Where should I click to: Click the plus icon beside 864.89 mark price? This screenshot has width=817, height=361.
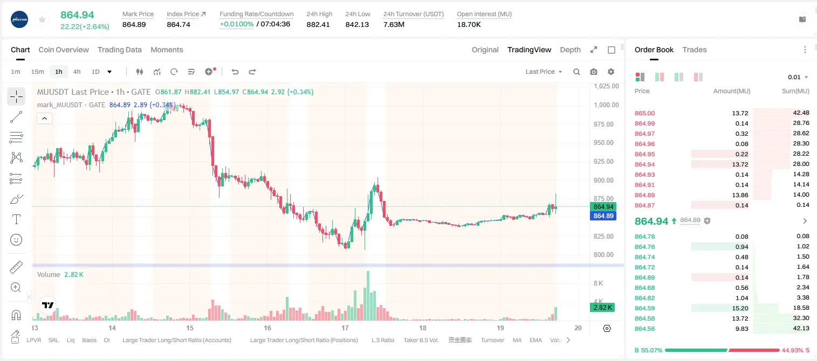[707, 221]
